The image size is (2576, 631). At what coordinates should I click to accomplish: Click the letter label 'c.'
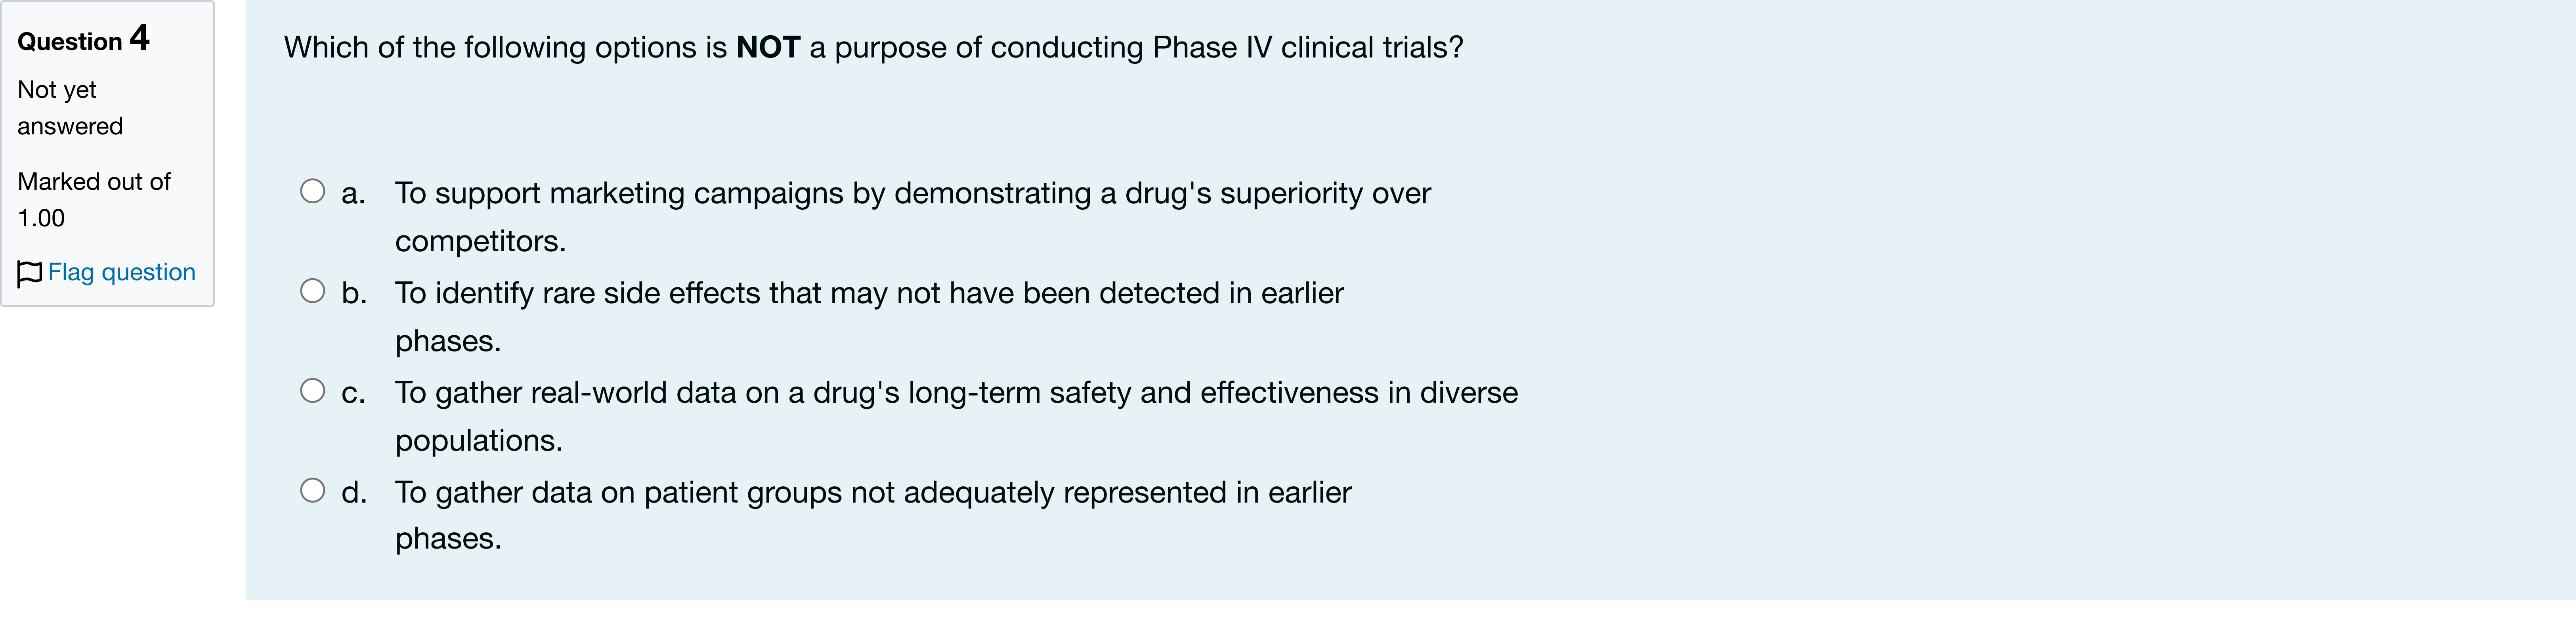[x=353, y=393]
